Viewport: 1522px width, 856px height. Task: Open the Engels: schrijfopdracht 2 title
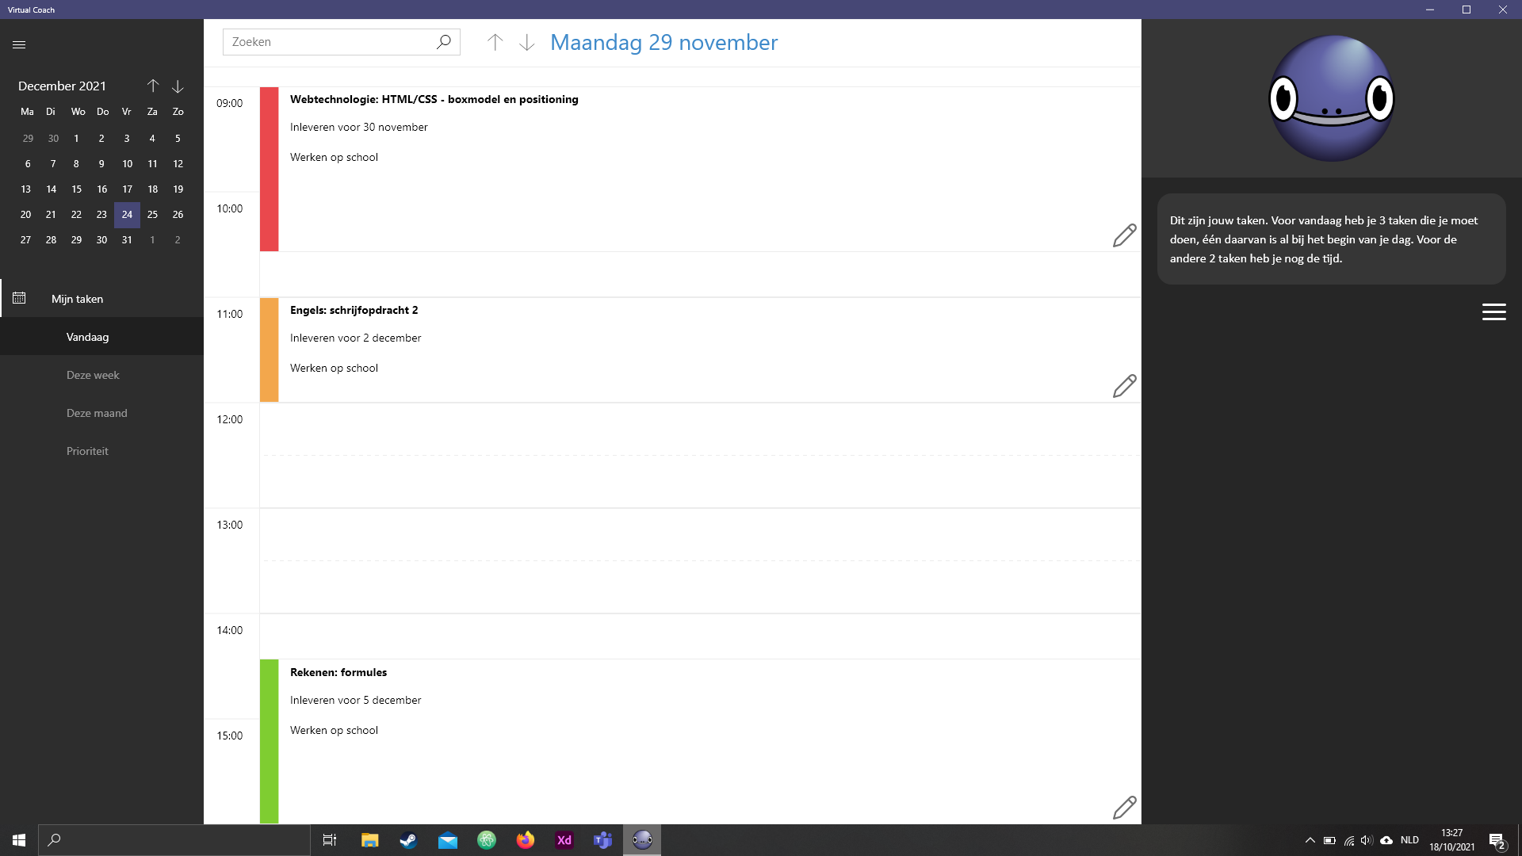354,310
